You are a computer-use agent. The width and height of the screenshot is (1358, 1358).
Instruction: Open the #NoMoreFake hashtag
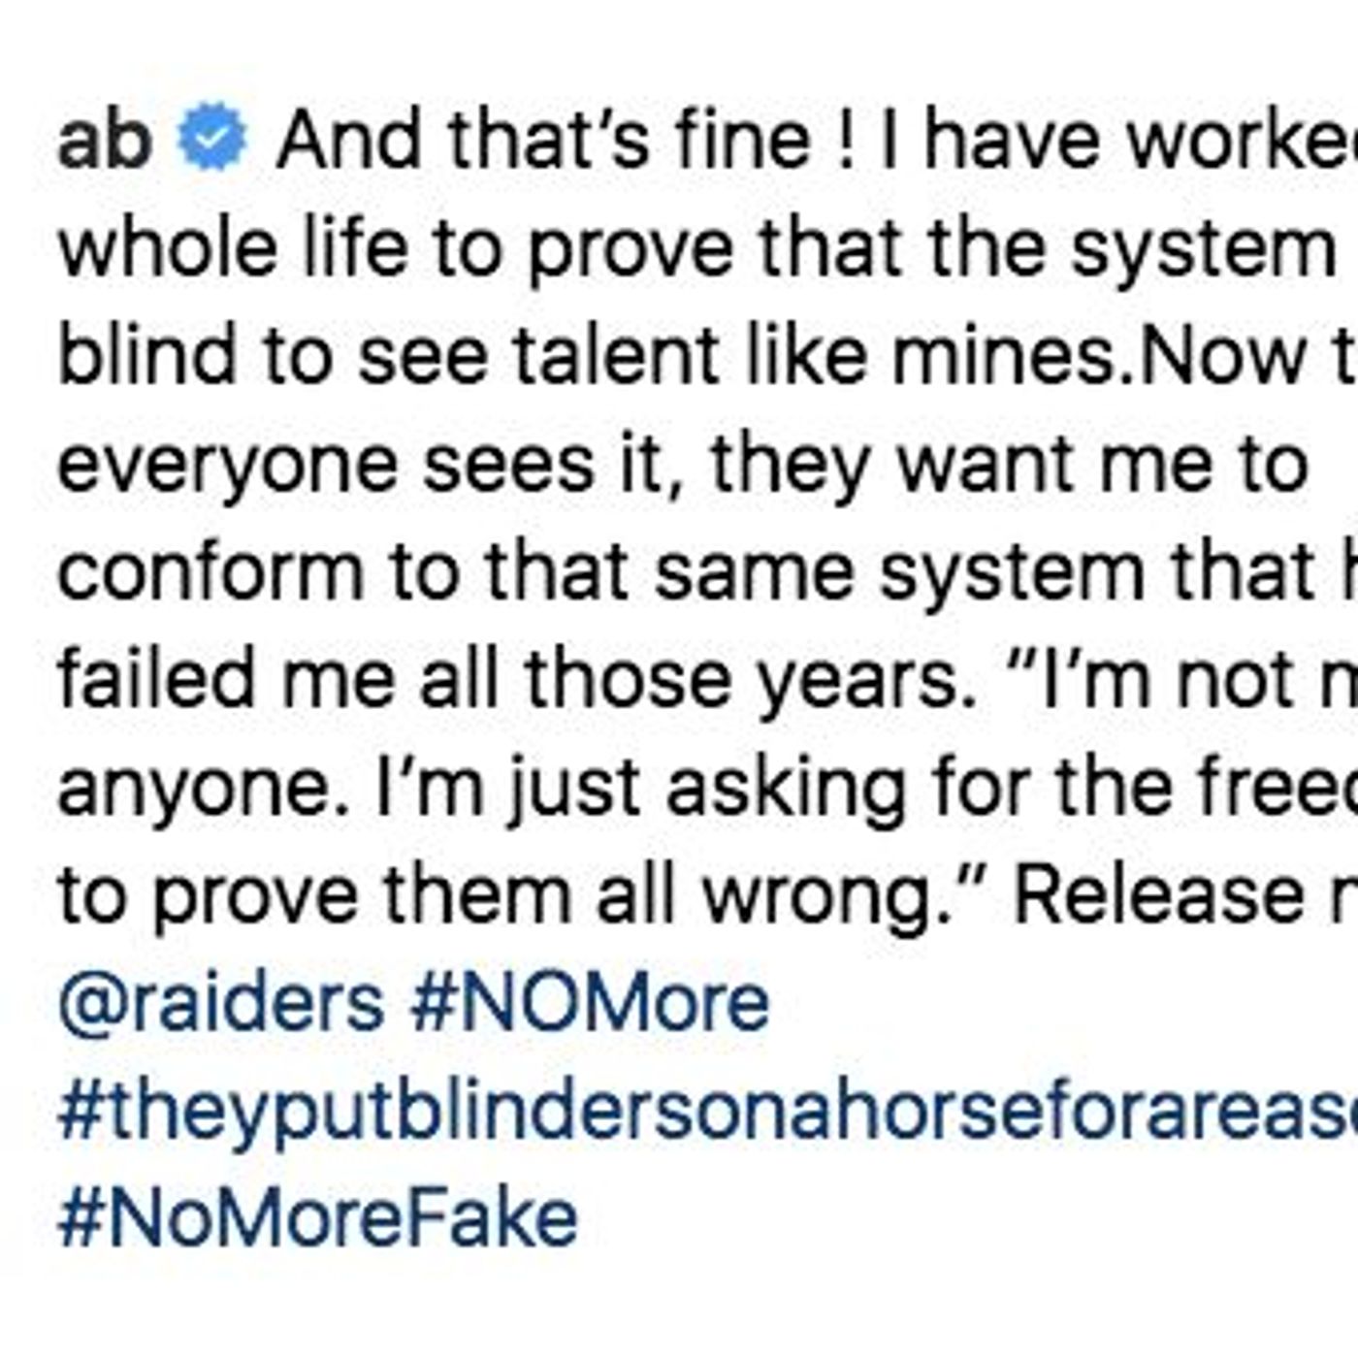click(318, 1219)
